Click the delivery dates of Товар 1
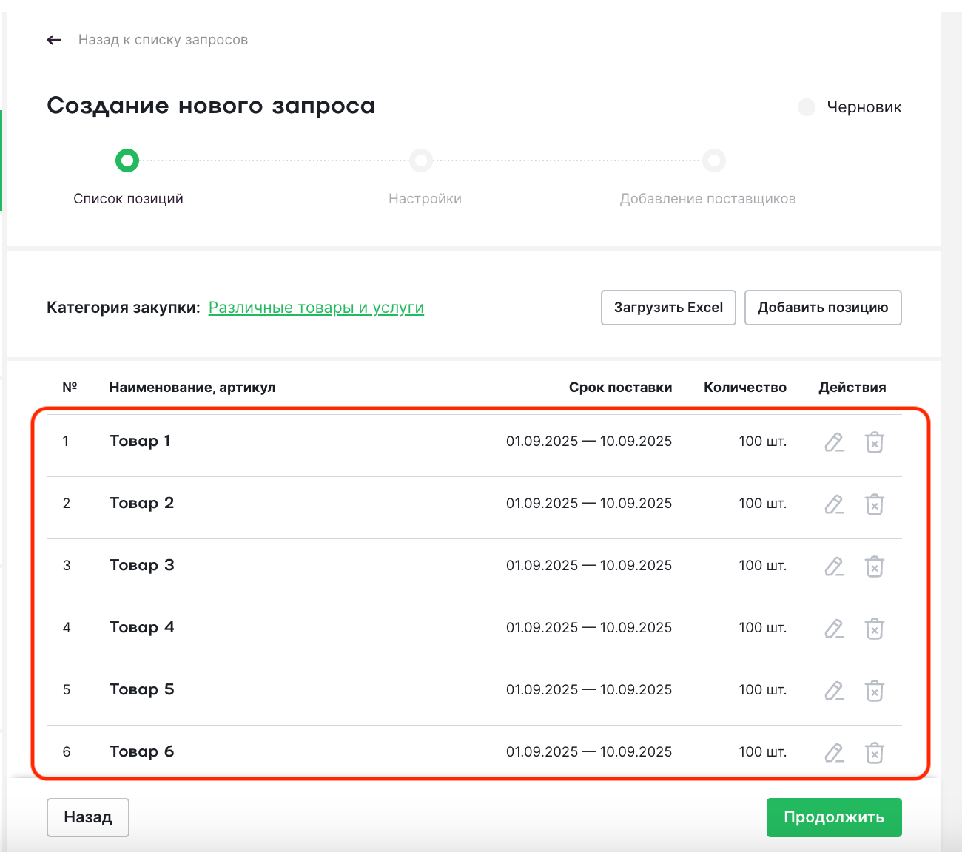 (589, 442)
